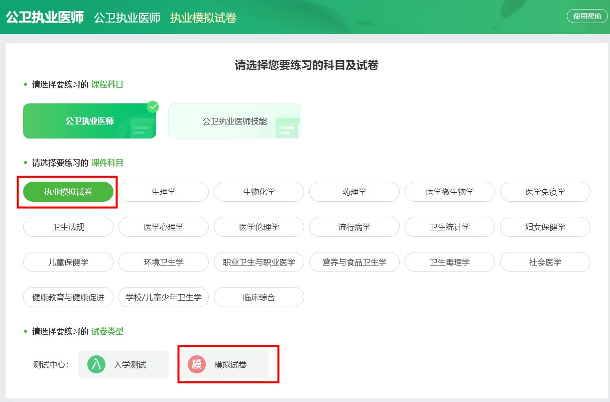Select the 临床综合 subject
The height and width of the screenshot is (402, 610).
click(259, 297)
